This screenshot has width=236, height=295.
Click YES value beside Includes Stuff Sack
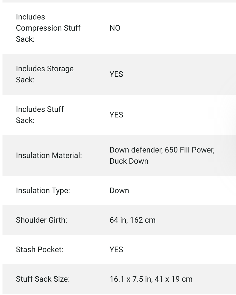pos(116,115)
